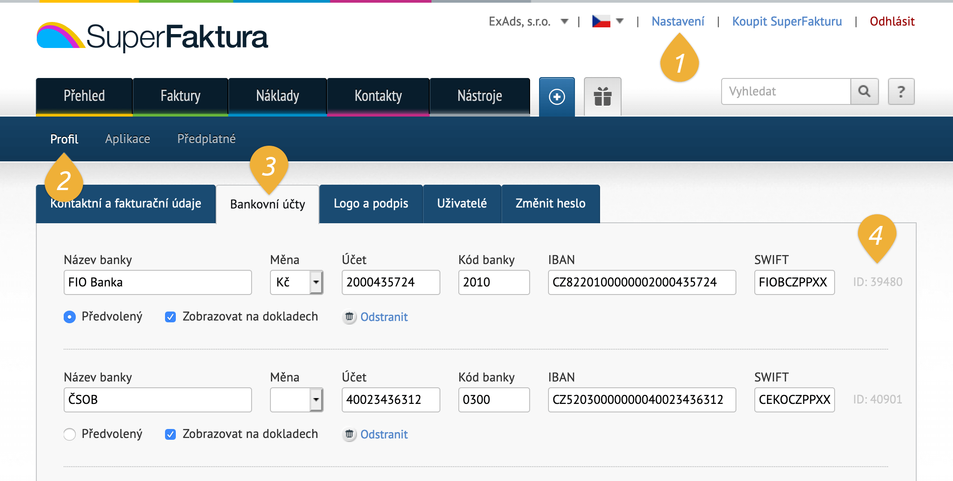Screen dimensions: 953x481
Task: Open the Změnit heslo tab
Action: [x=550, y=204]
